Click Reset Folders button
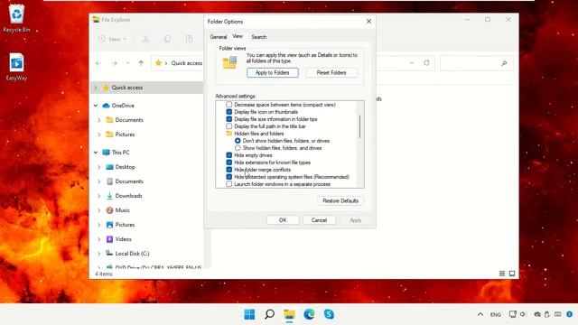 tap(331, 72)
